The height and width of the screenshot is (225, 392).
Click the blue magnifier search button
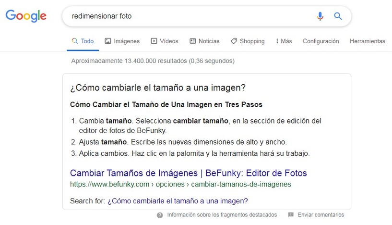click(338, 16)
